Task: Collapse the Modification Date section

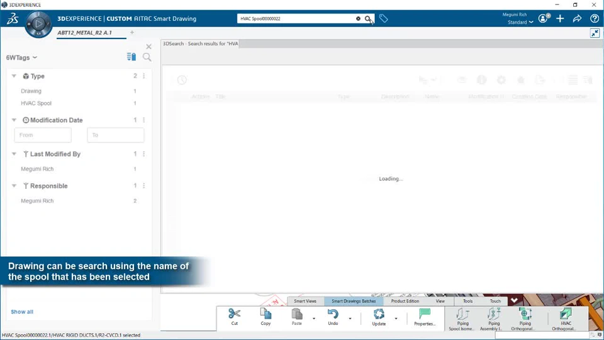Action: pyautogui.click(x=14, y=120)
